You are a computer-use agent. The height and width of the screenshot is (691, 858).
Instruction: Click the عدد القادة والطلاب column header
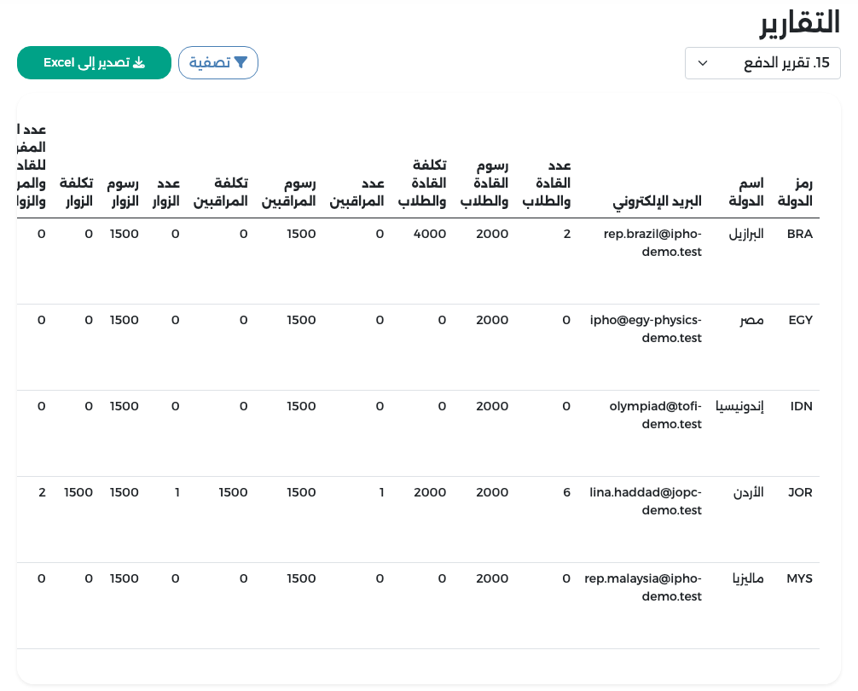point(547,183)
